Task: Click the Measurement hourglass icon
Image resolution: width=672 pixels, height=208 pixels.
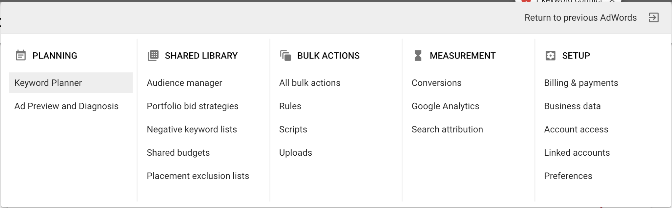Action: coord(417,56)
